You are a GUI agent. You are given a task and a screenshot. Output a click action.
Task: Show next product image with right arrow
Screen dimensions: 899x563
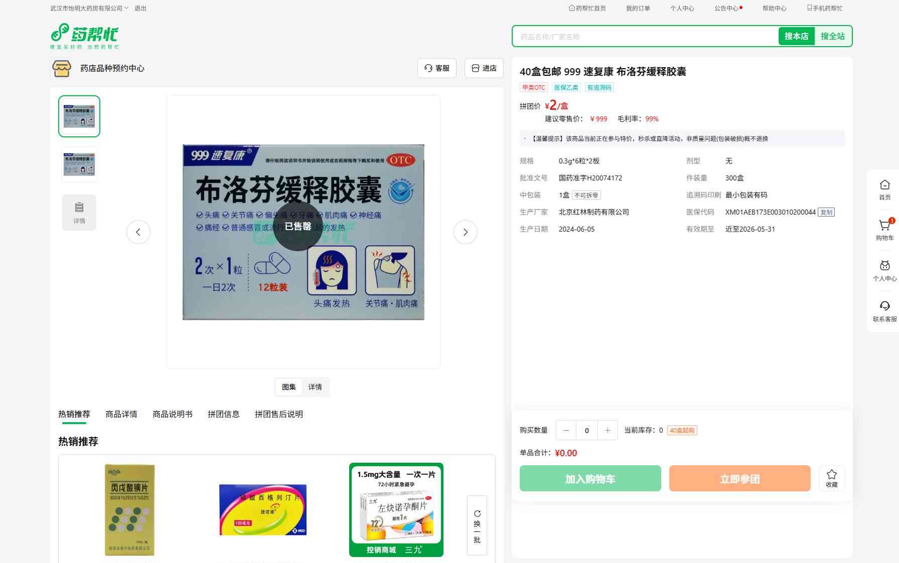pos(465,232)
